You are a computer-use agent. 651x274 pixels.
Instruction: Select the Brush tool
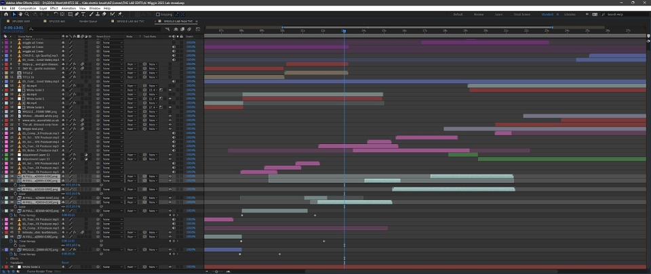91,14
